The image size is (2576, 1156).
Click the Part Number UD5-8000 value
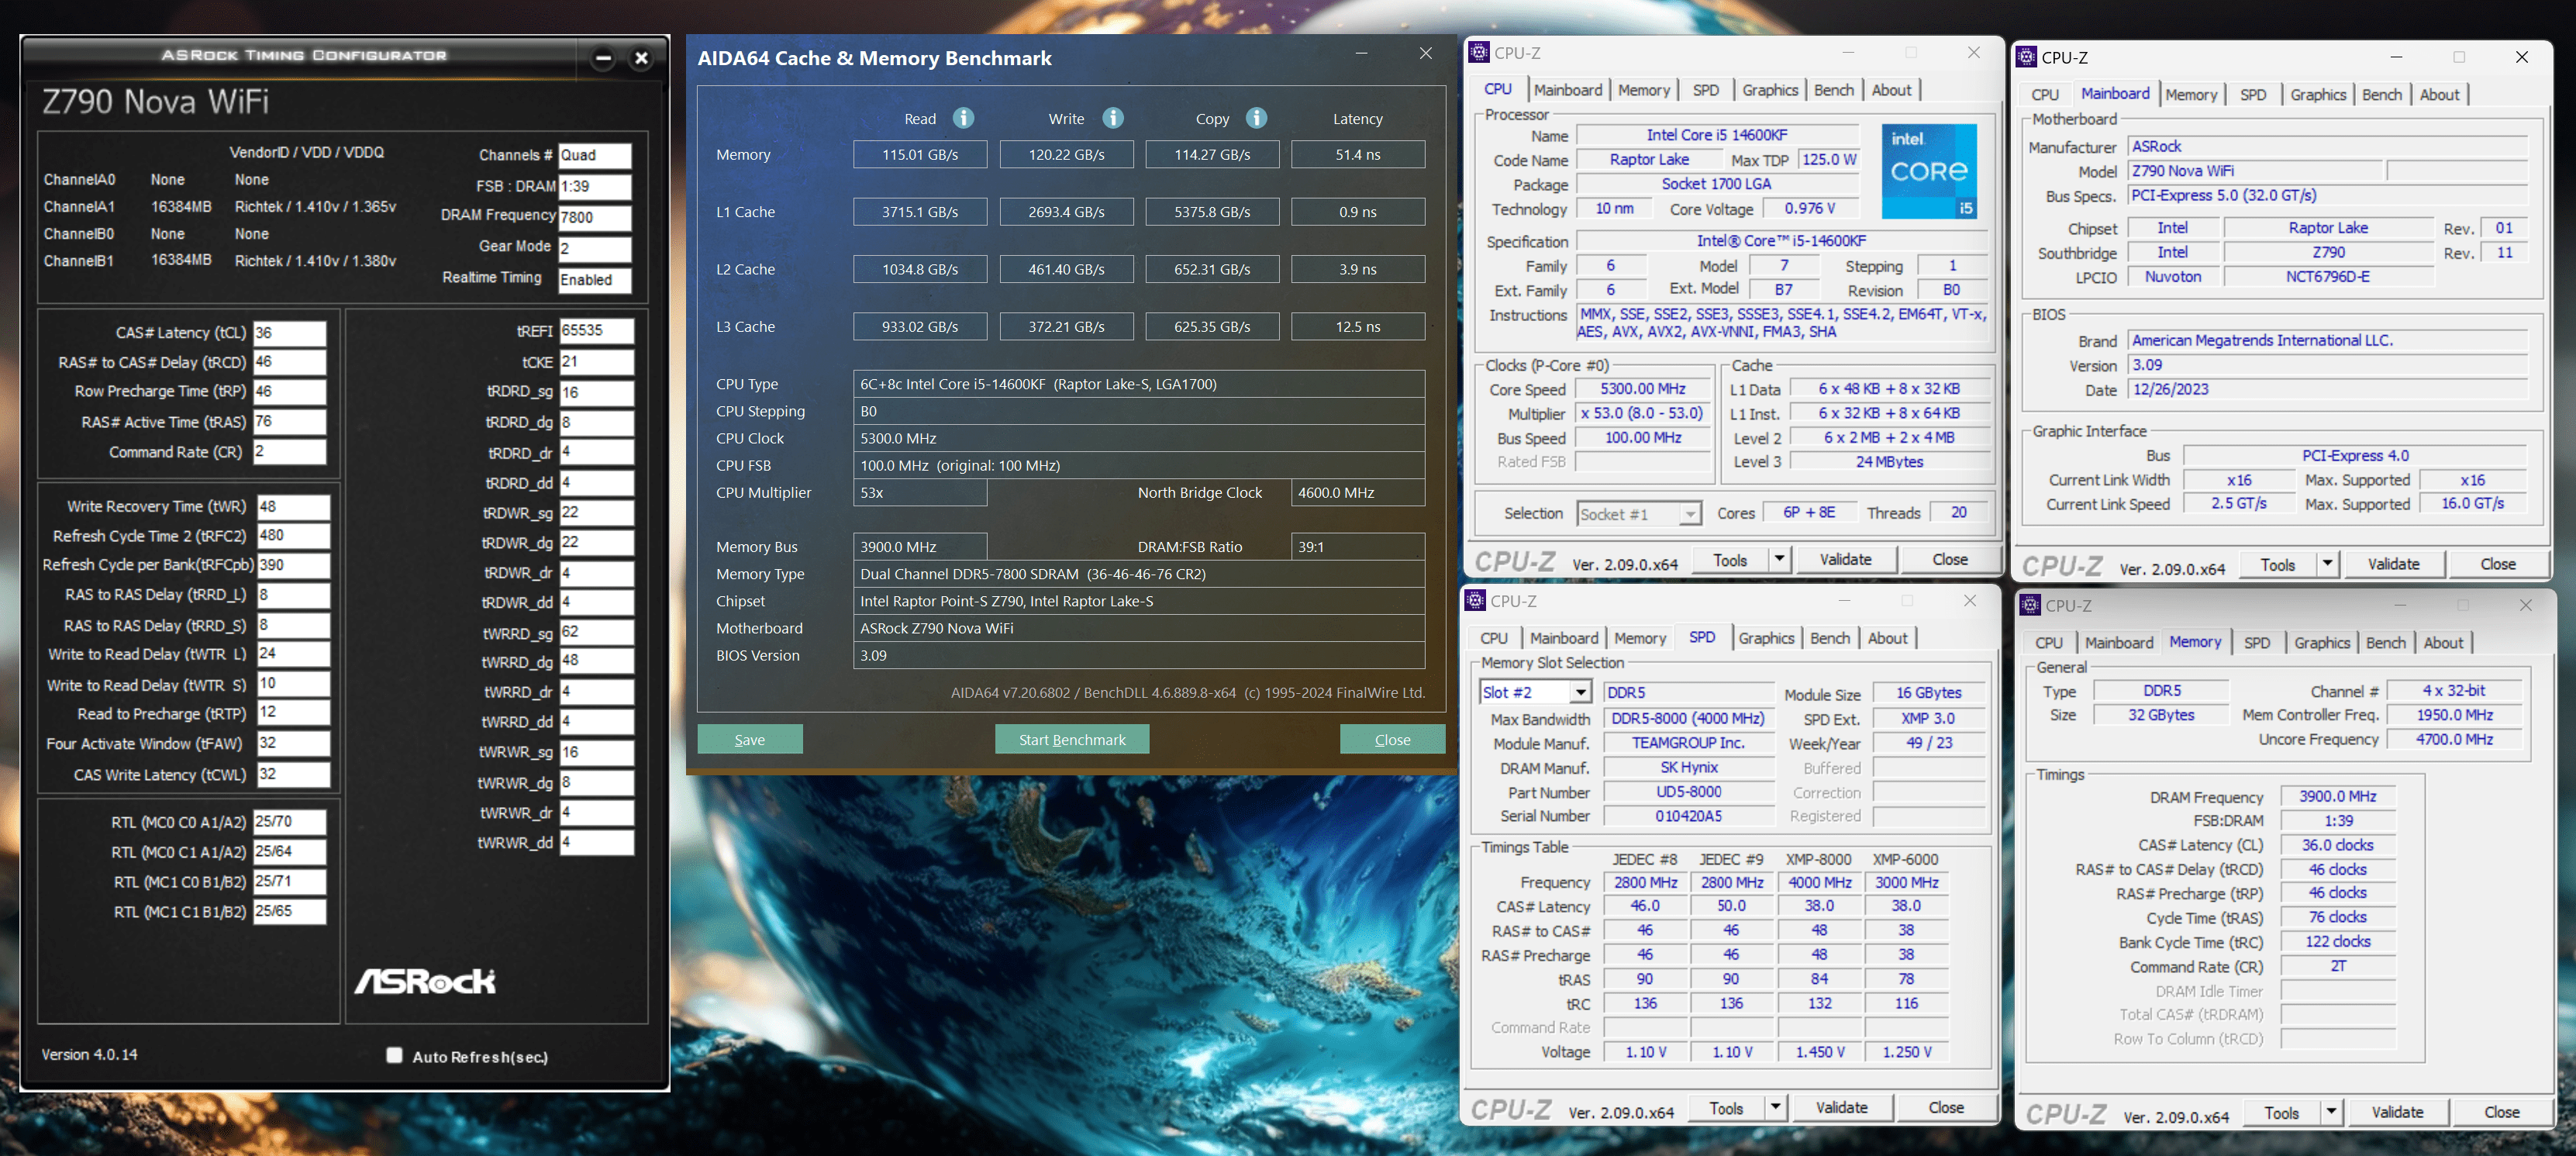click(x=1688, y=792)
